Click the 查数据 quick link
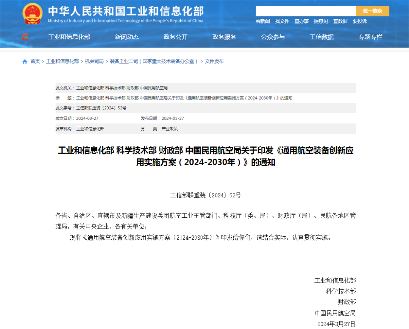Image resolution: width=409 pixels, height=329 pixels. tap(340, 21)
